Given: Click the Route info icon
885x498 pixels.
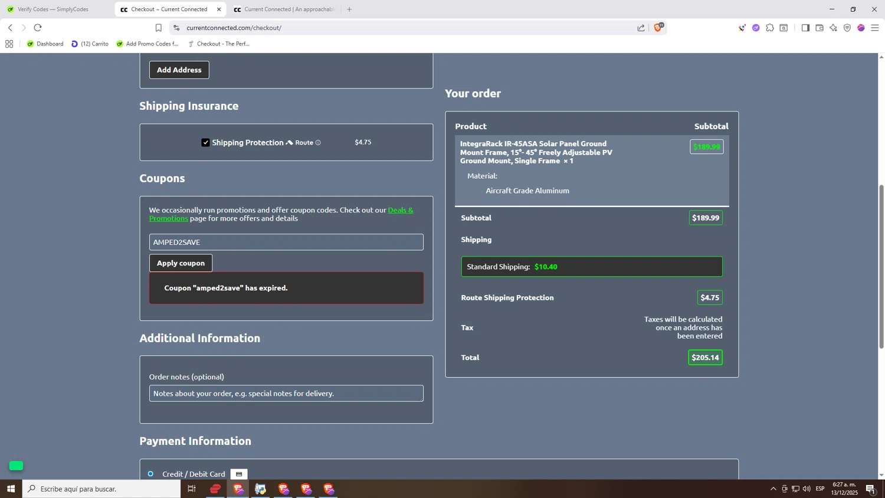Looking at the screenshot, I should (318, 143).
